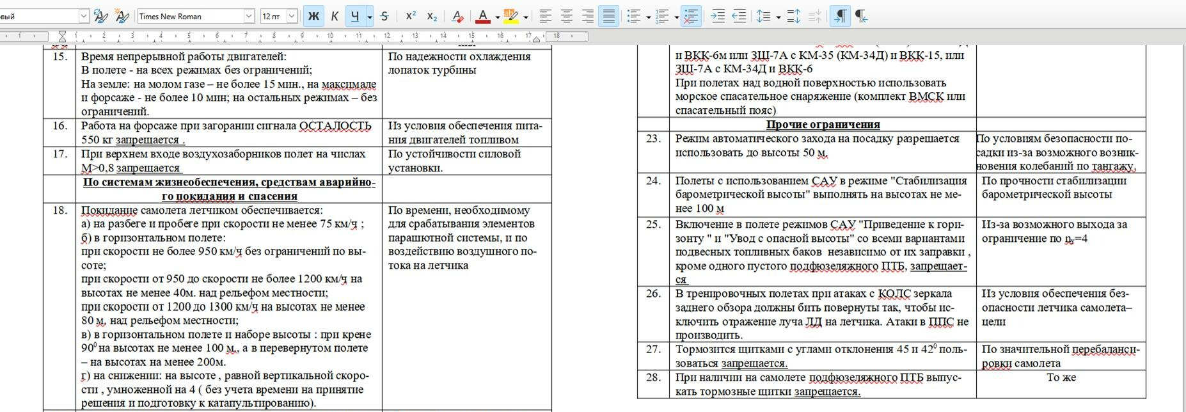Toggle left-to-right text direction

click(840, 16)
